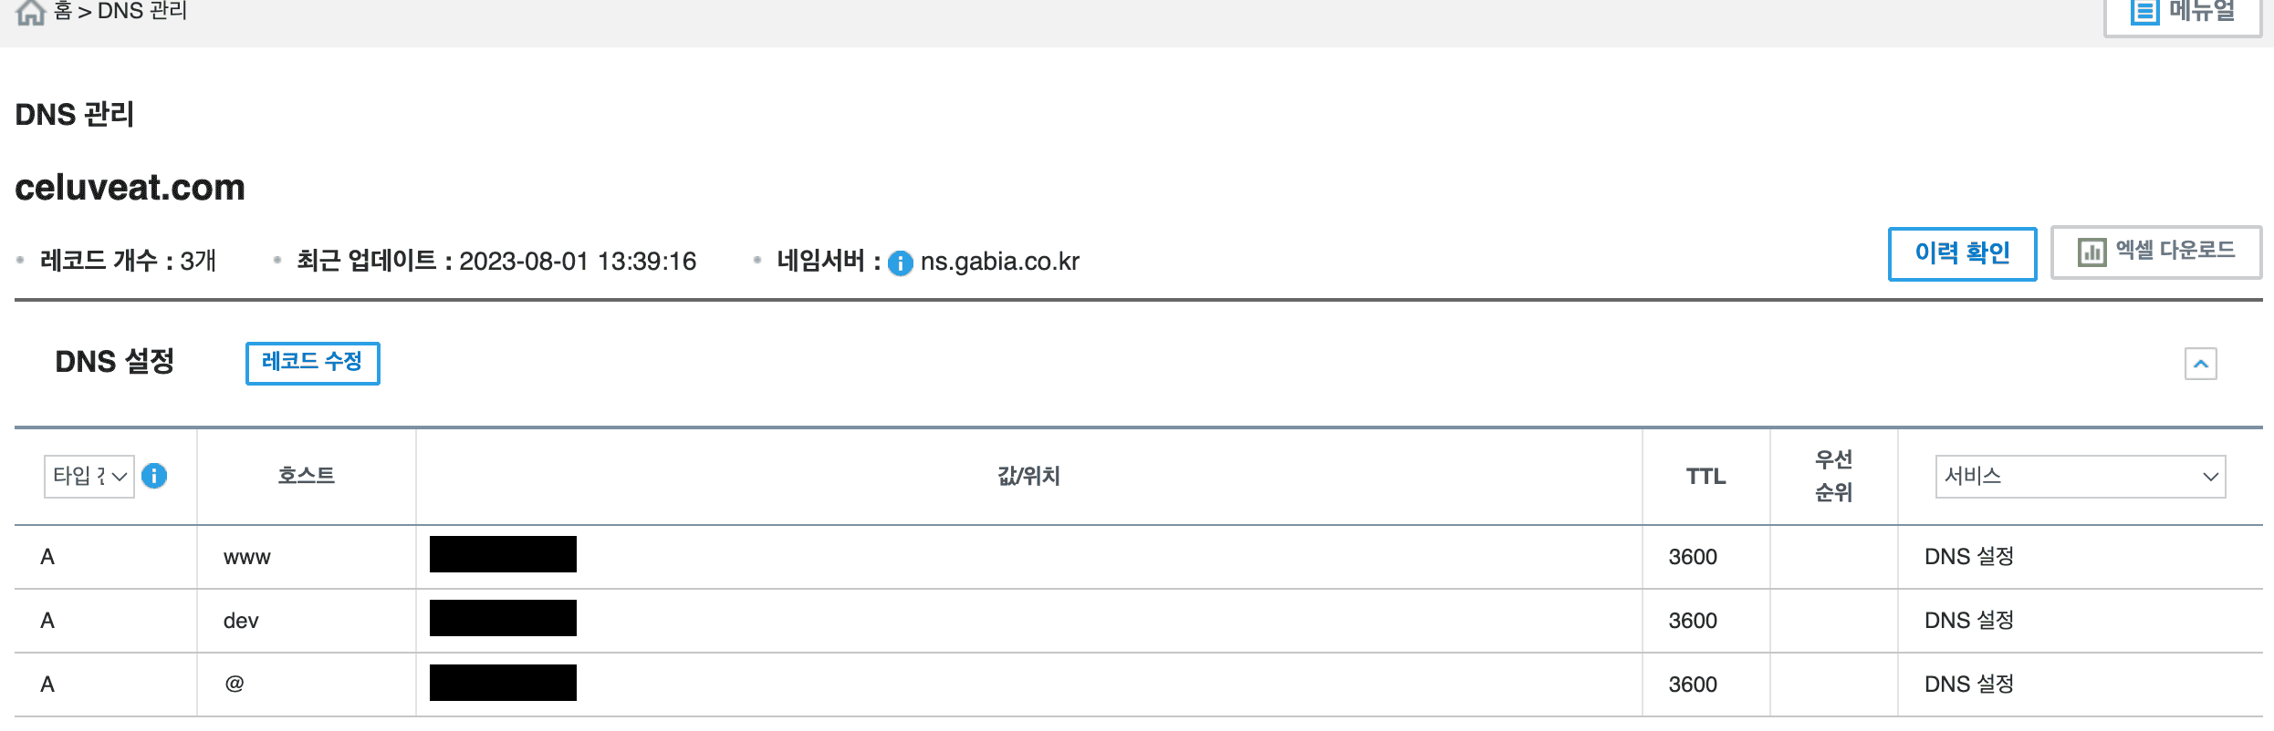Screen dimensions: 2274x731
Task: Click the TTL column header
Action: tap(1705, 477)
